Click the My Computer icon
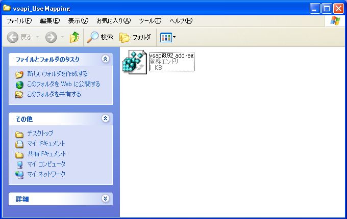The height and width of the screenshot is (219, 347). tap(19, 165)
